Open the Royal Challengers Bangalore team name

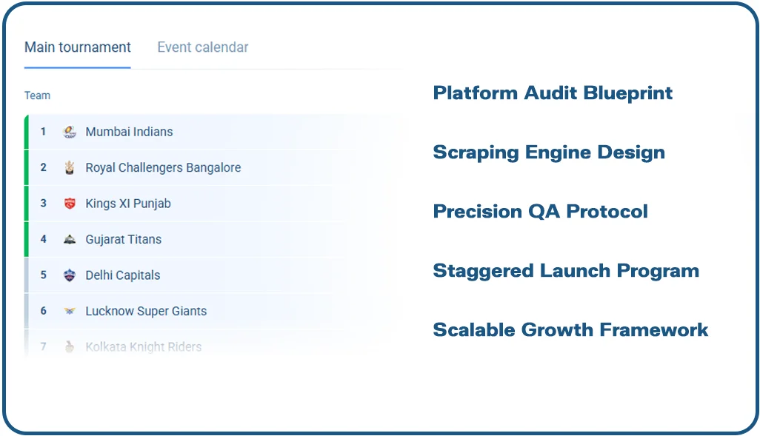[x=163, y=167]
